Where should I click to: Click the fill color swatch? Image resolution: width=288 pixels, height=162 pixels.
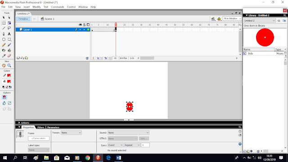pyautogui.click(x=9, y=81)
